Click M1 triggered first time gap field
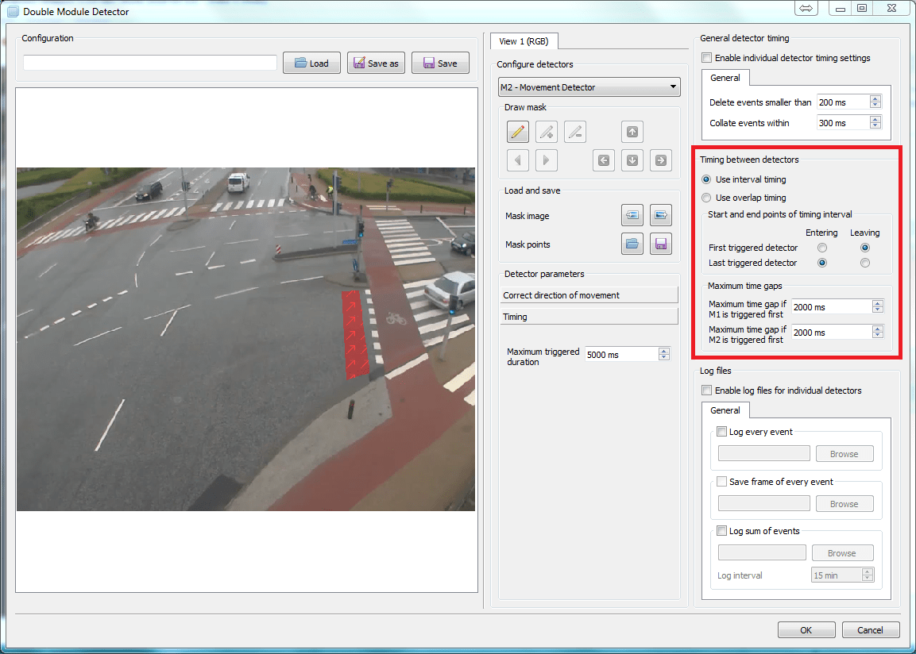This screenshot has width=916, height=654. (832, 307)
